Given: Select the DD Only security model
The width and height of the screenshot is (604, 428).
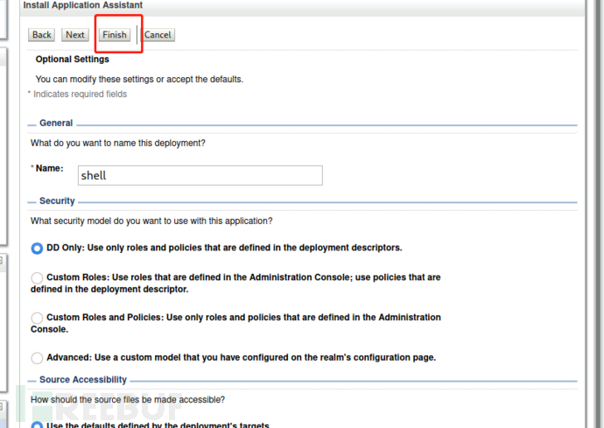Looking at the screenshot, I should [37, 248].
